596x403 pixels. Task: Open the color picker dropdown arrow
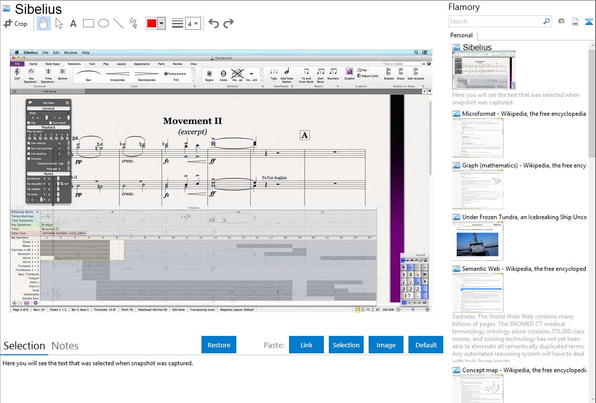pos(161,23)
